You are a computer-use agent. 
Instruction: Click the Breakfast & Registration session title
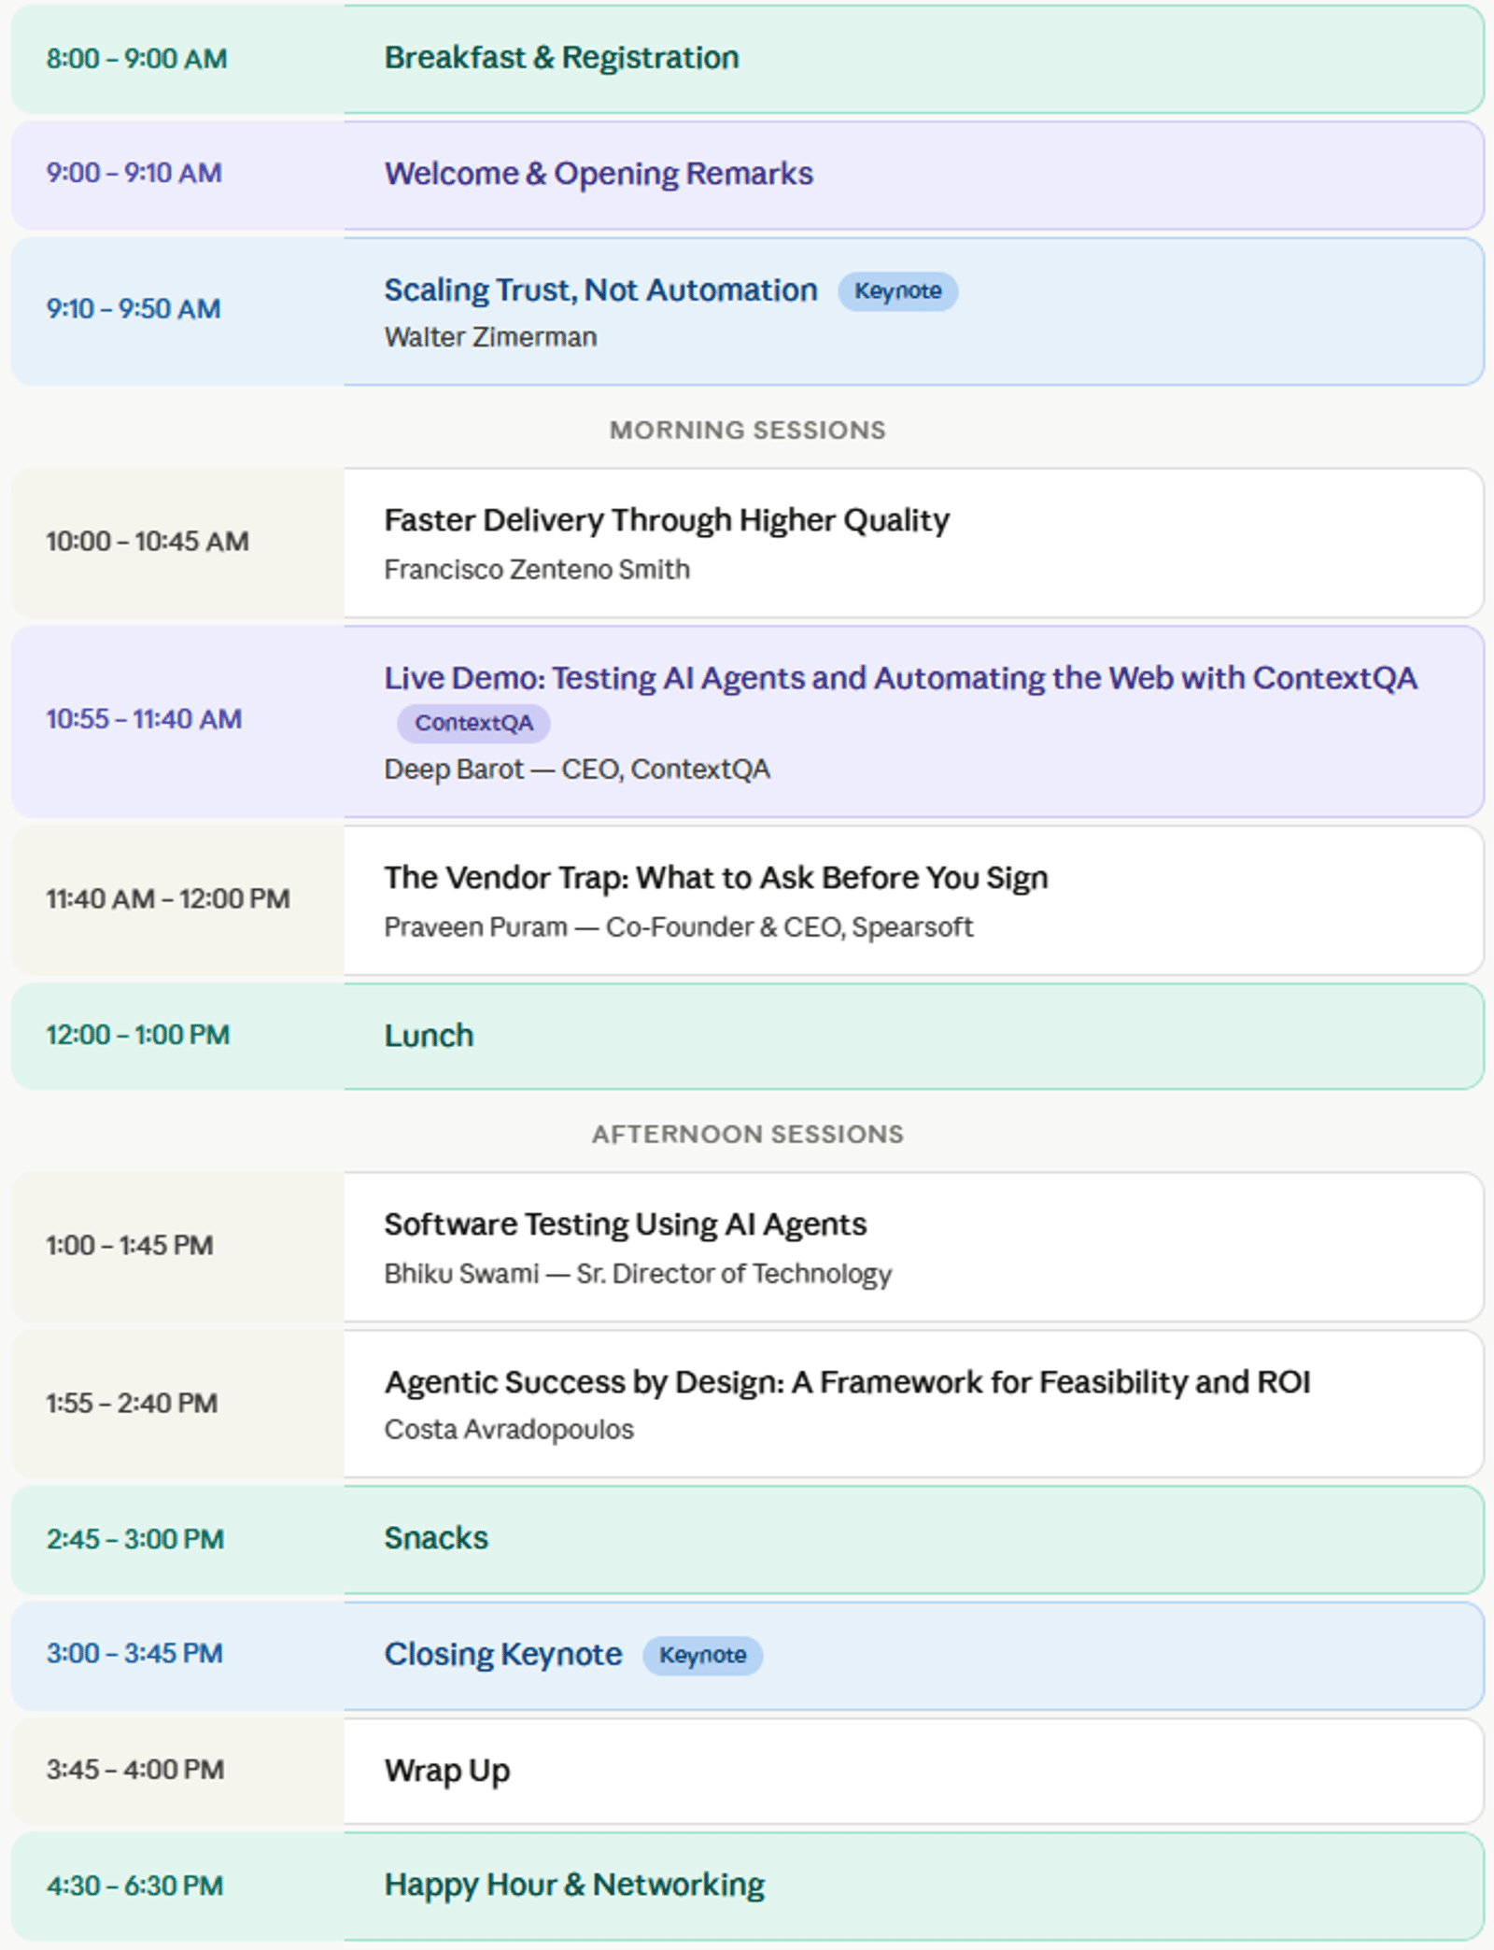click(561, 58)
